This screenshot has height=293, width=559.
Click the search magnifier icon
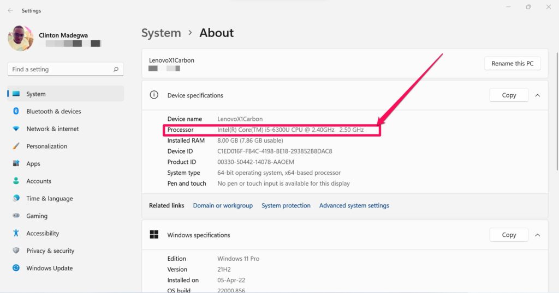[116, 69]
